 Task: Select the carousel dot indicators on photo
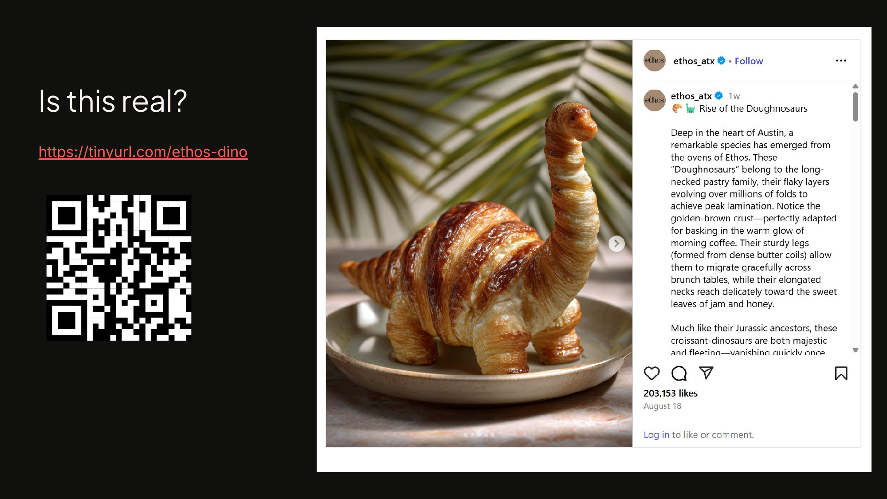tap(479, 435)
